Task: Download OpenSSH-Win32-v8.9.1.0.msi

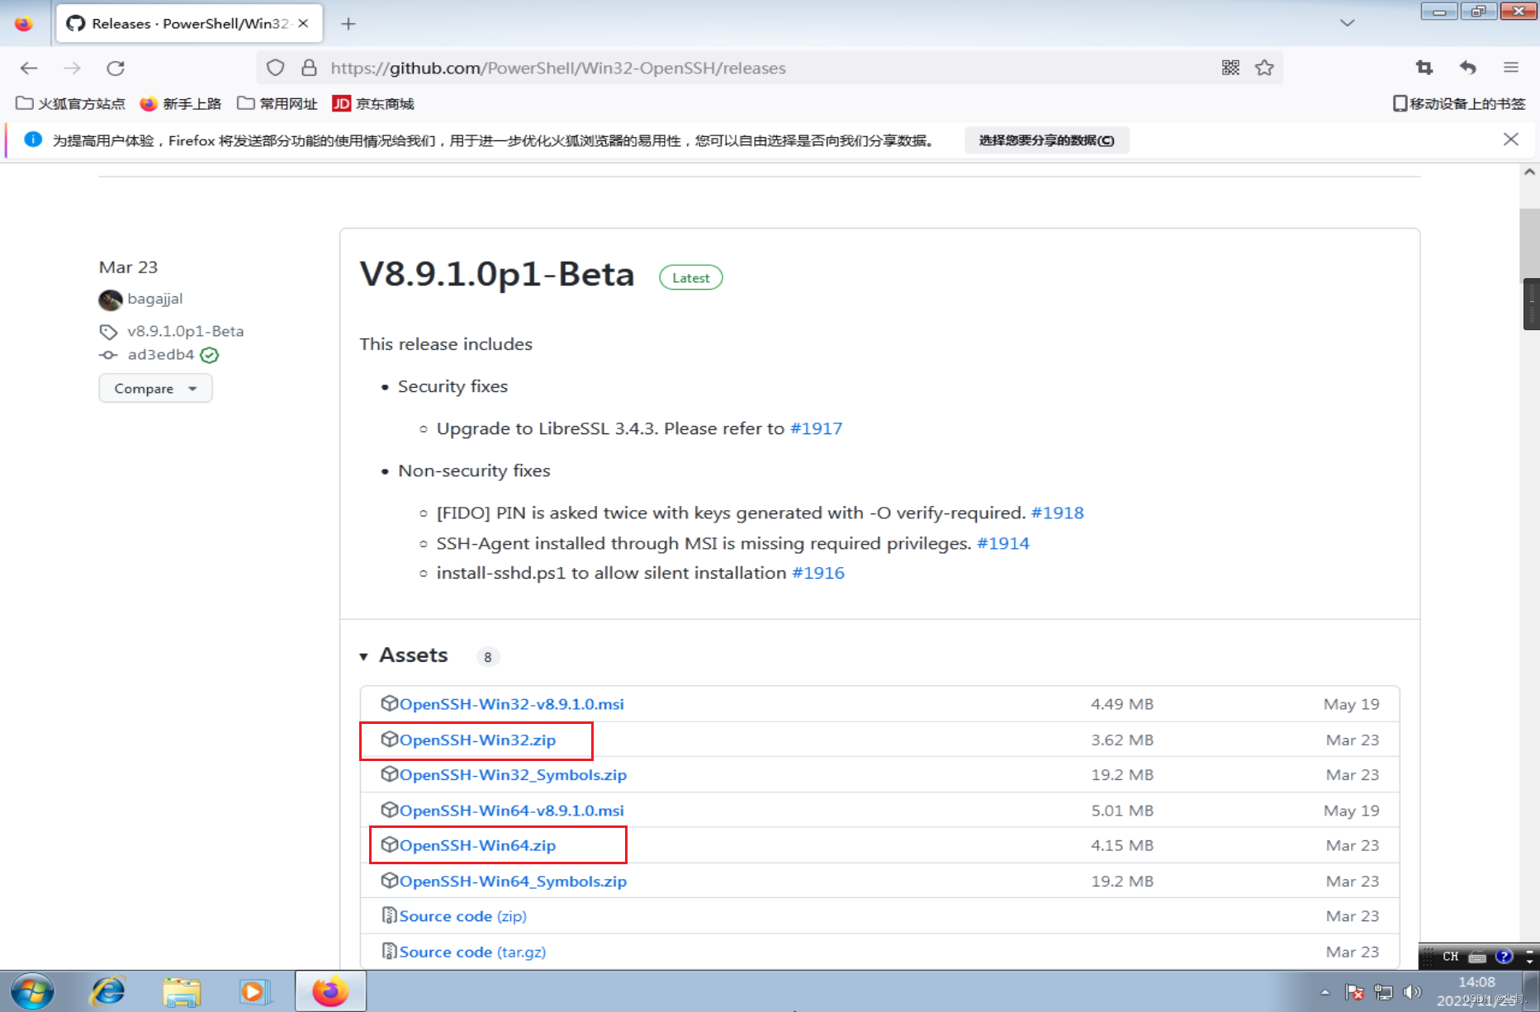Action: (x=511, y=704)
